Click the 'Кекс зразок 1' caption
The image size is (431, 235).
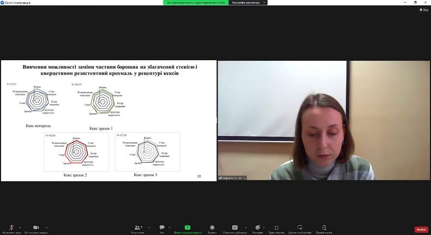[101, 129]
